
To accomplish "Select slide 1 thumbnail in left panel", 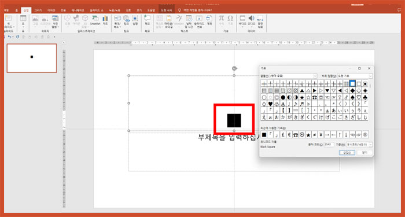I will [32, 58].
